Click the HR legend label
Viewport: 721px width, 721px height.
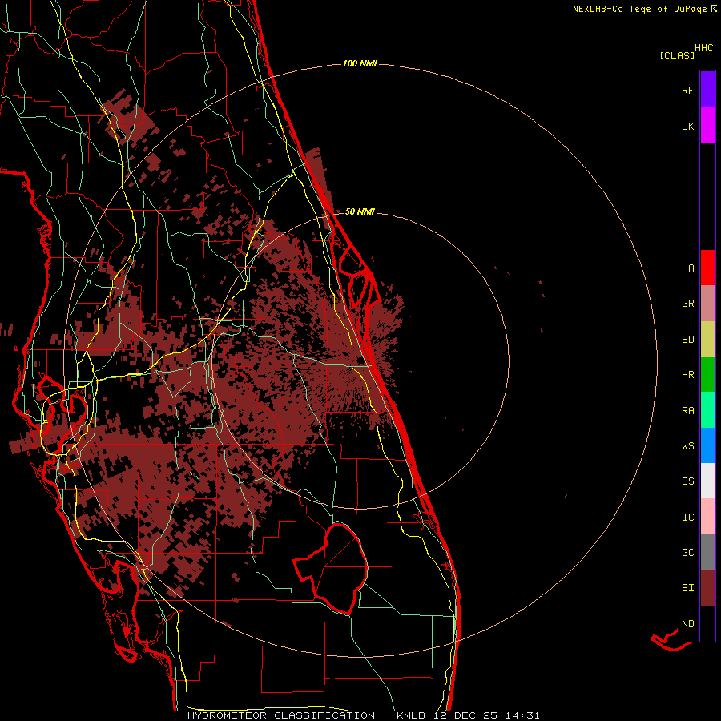coord(687,375)
